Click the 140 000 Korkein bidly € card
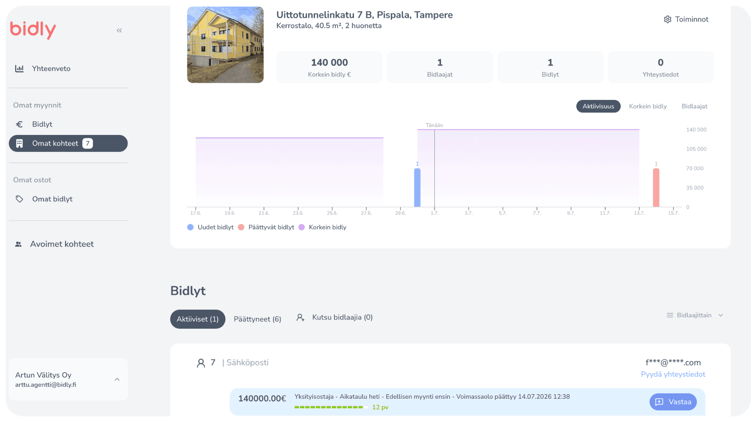This screenshot has height=422, width=751. (329, 67)
